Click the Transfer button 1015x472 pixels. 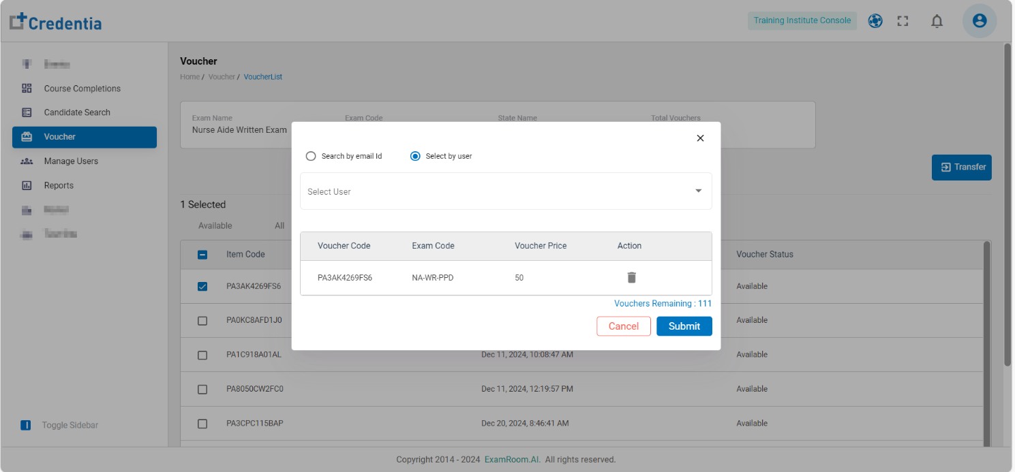(x=962, y=167)
